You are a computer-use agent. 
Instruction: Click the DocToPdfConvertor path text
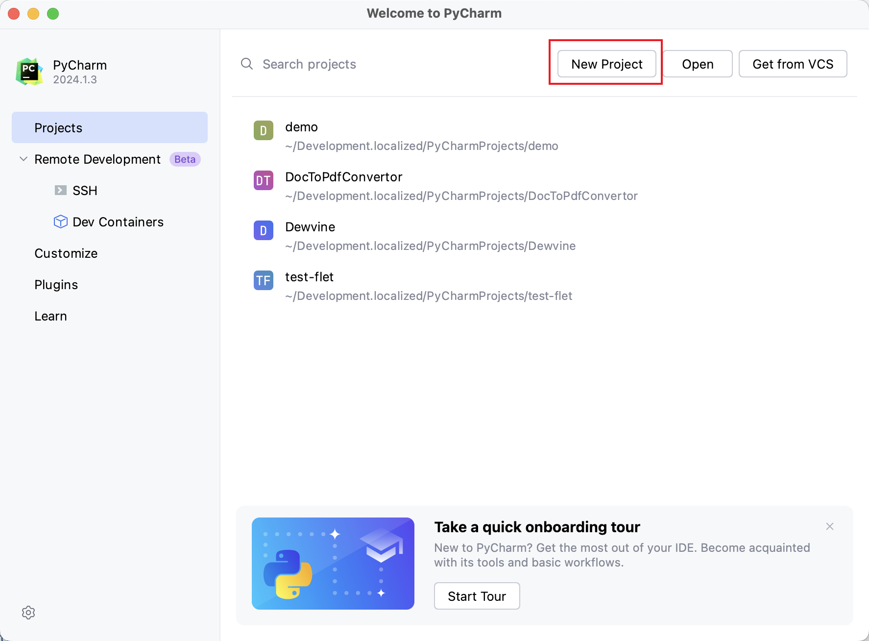[x=461, y=196]
